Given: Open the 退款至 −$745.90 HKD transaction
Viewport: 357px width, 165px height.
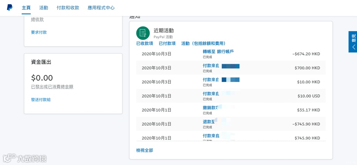Looking at the screenshot, I should point(208,122).
